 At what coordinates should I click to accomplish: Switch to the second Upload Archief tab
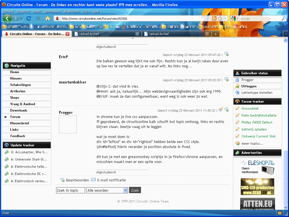pyautogui.click(x=159, y=34)
